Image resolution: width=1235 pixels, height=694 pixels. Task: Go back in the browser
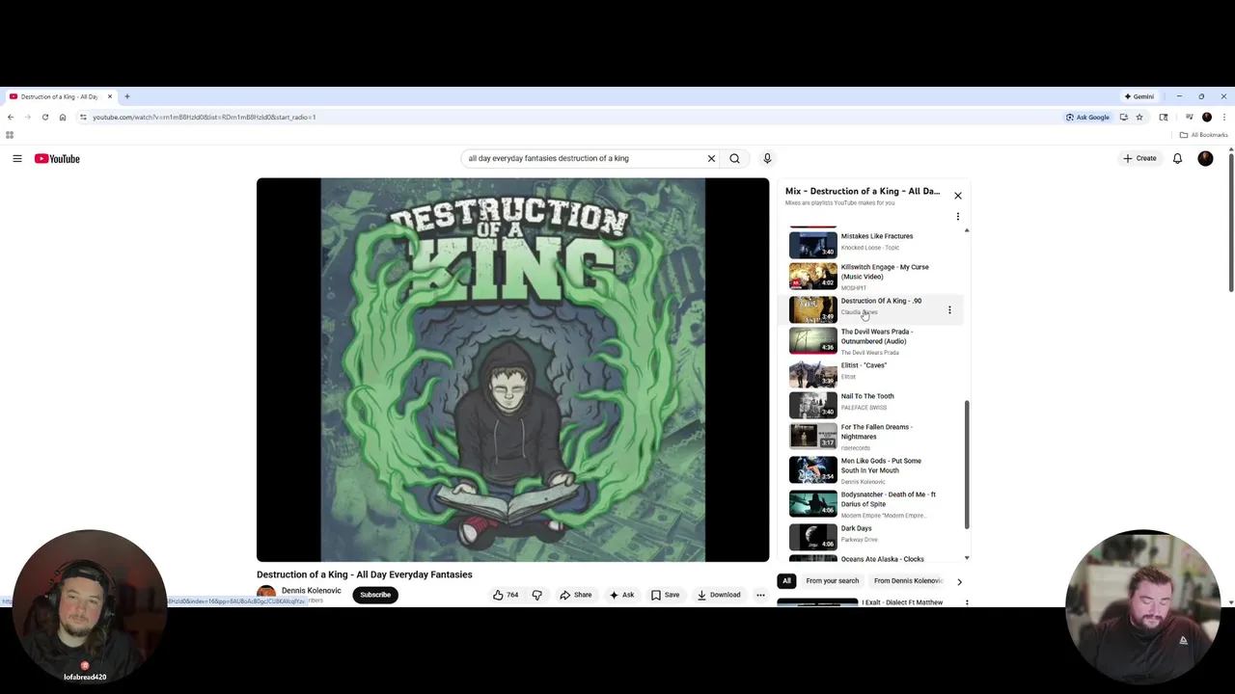tap(11, 117)
